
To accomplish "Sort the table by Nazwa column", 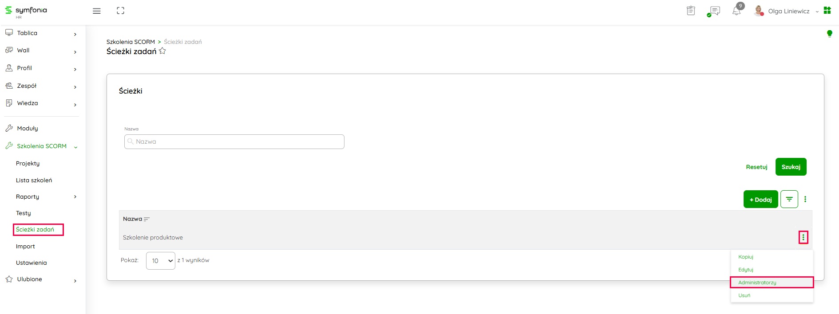I will click(146, 219).
